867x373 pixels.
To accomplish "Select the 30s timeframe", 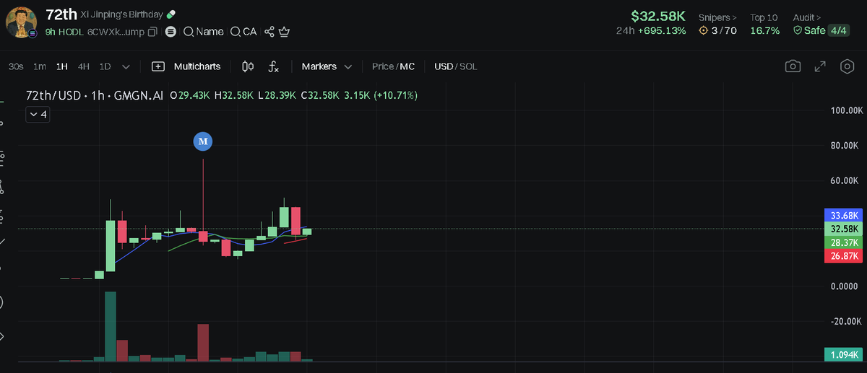I will tap(16, 66).
